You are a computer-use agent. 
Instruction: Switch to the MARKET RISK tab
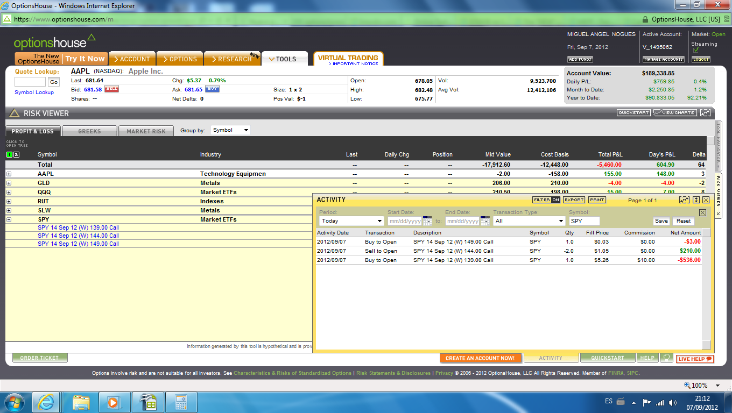point(146,131)
